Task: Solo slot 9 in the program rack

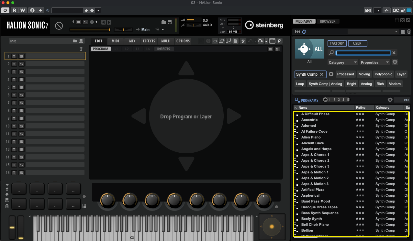Action: click(x=21, y=118)
